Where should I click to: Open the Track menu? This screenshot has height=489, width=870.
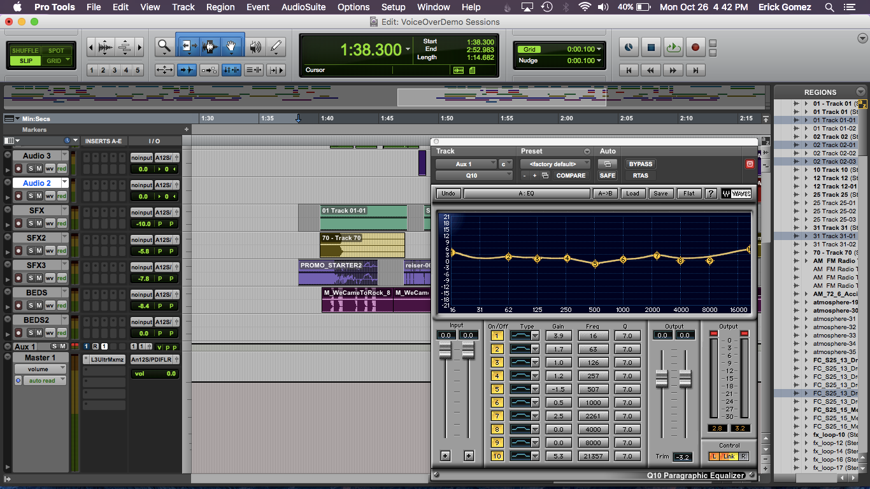pos(183,7)
